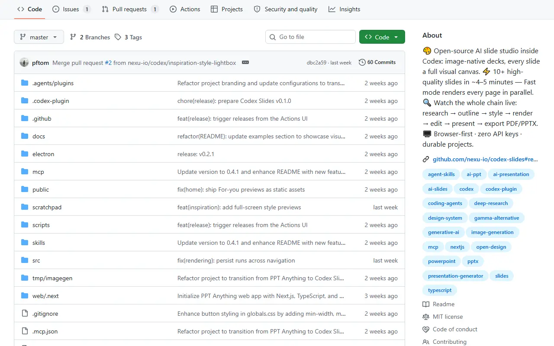Open the .agents/plugins folder name
This screenshot has height=346, width=554.
pos(53,83)
